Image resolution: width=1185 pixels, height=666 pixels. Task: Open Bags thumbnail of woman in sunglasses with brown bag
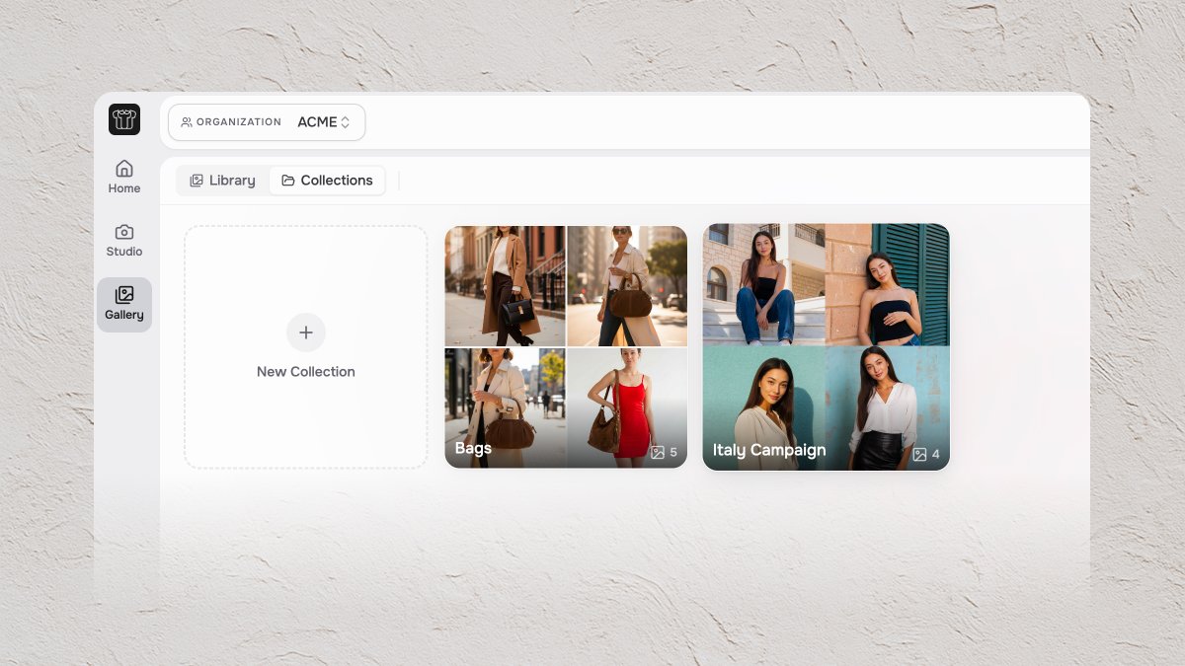pos(627,286)
